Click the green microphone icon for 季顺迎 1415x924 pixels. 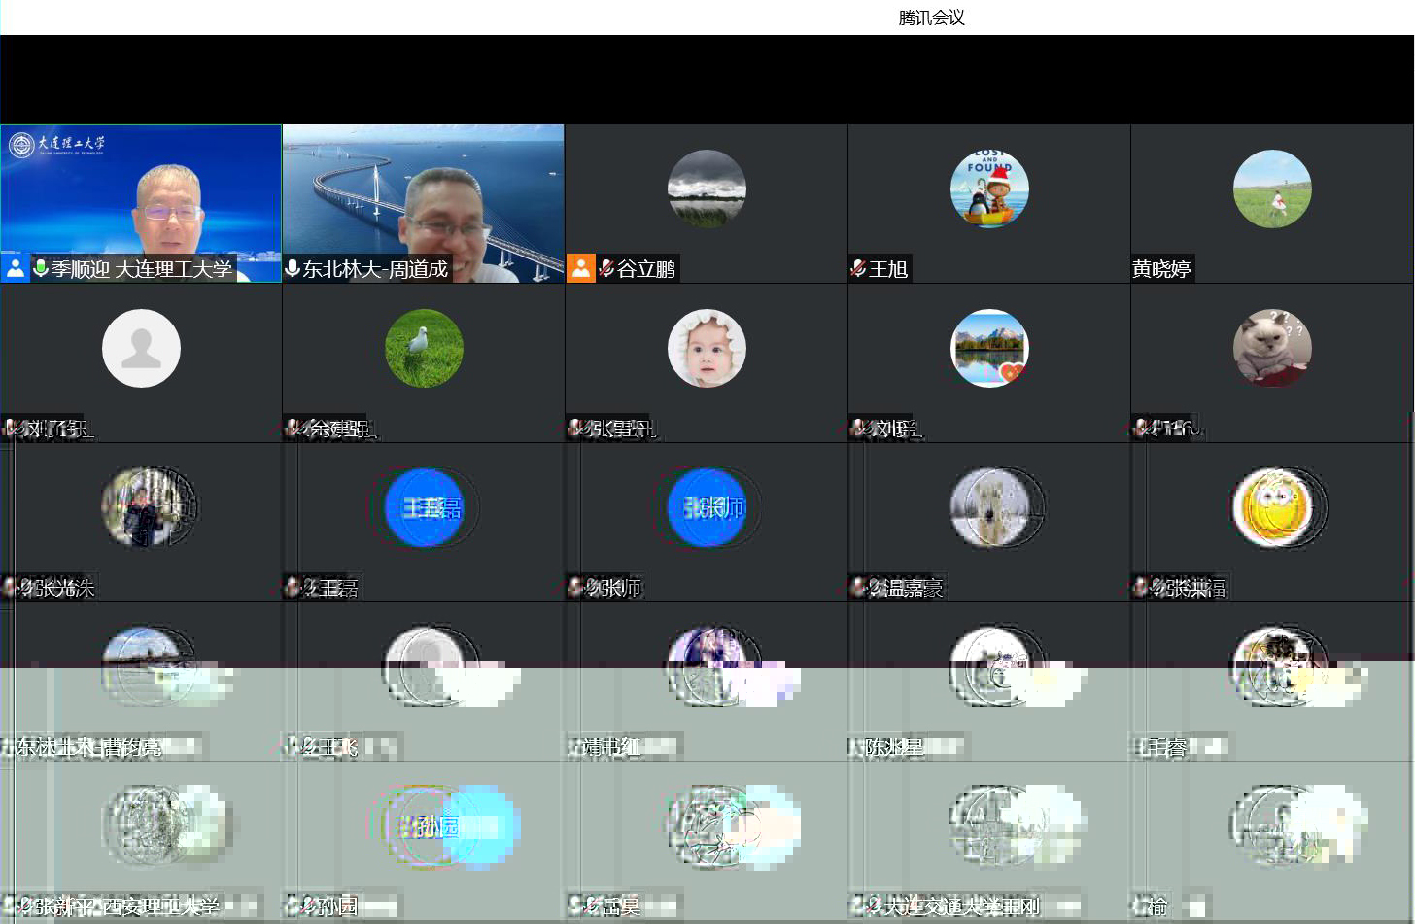(40, 268)
